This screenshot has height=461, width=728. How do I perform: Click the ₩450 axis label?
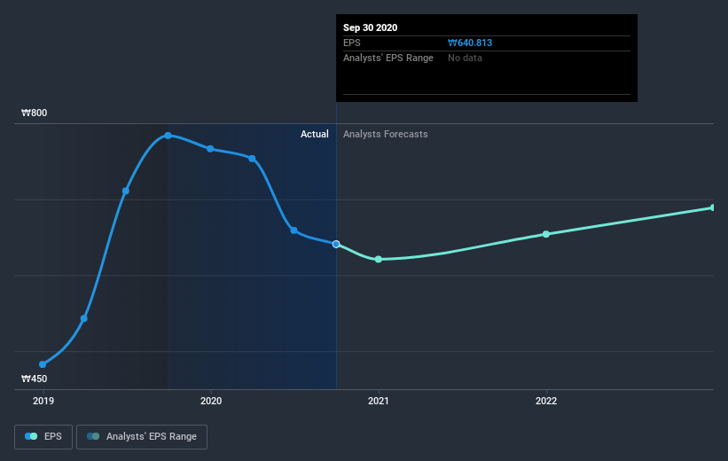pyautogui.click(x=35, y=379)
